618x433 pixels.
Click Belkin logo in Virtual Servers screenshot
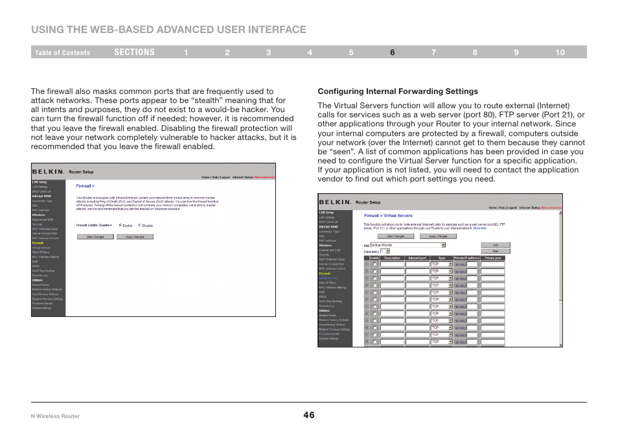[335, 202]
